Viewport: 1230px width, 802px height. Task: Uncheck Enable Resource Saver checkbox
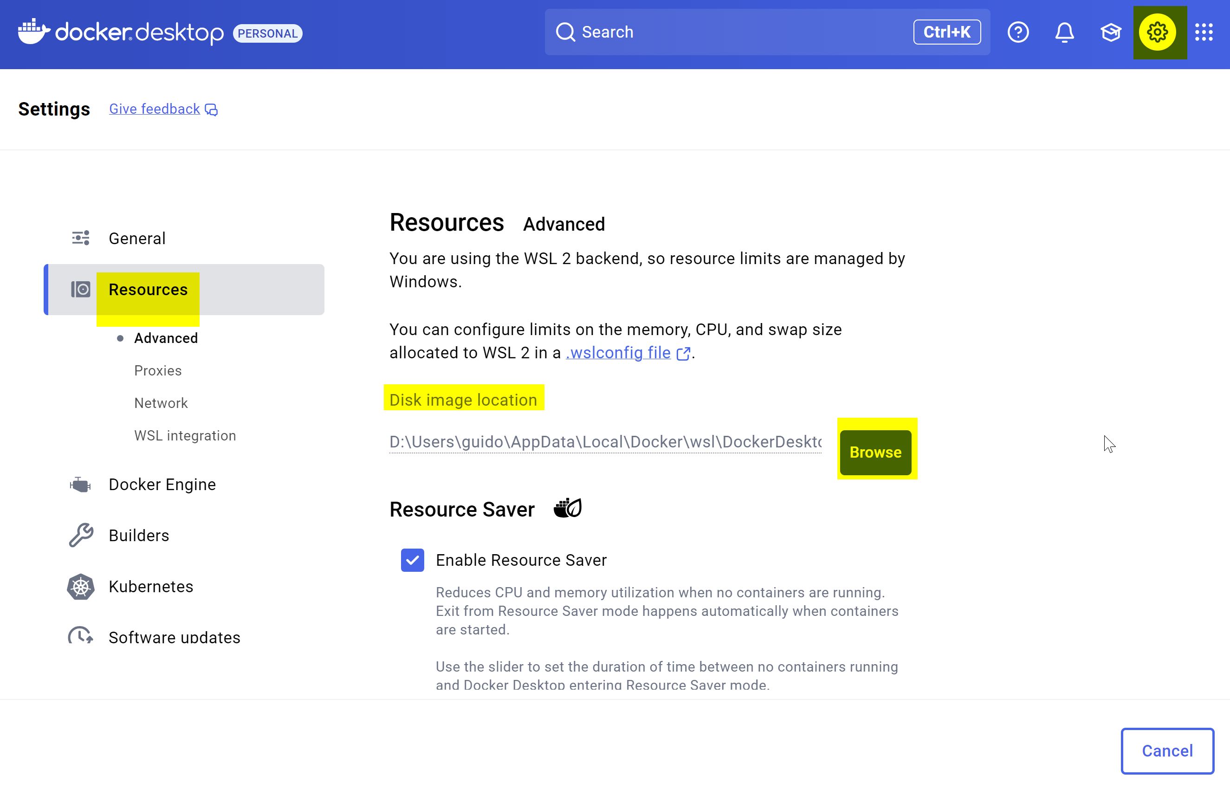pyautogui.click(x=413, y=560)
